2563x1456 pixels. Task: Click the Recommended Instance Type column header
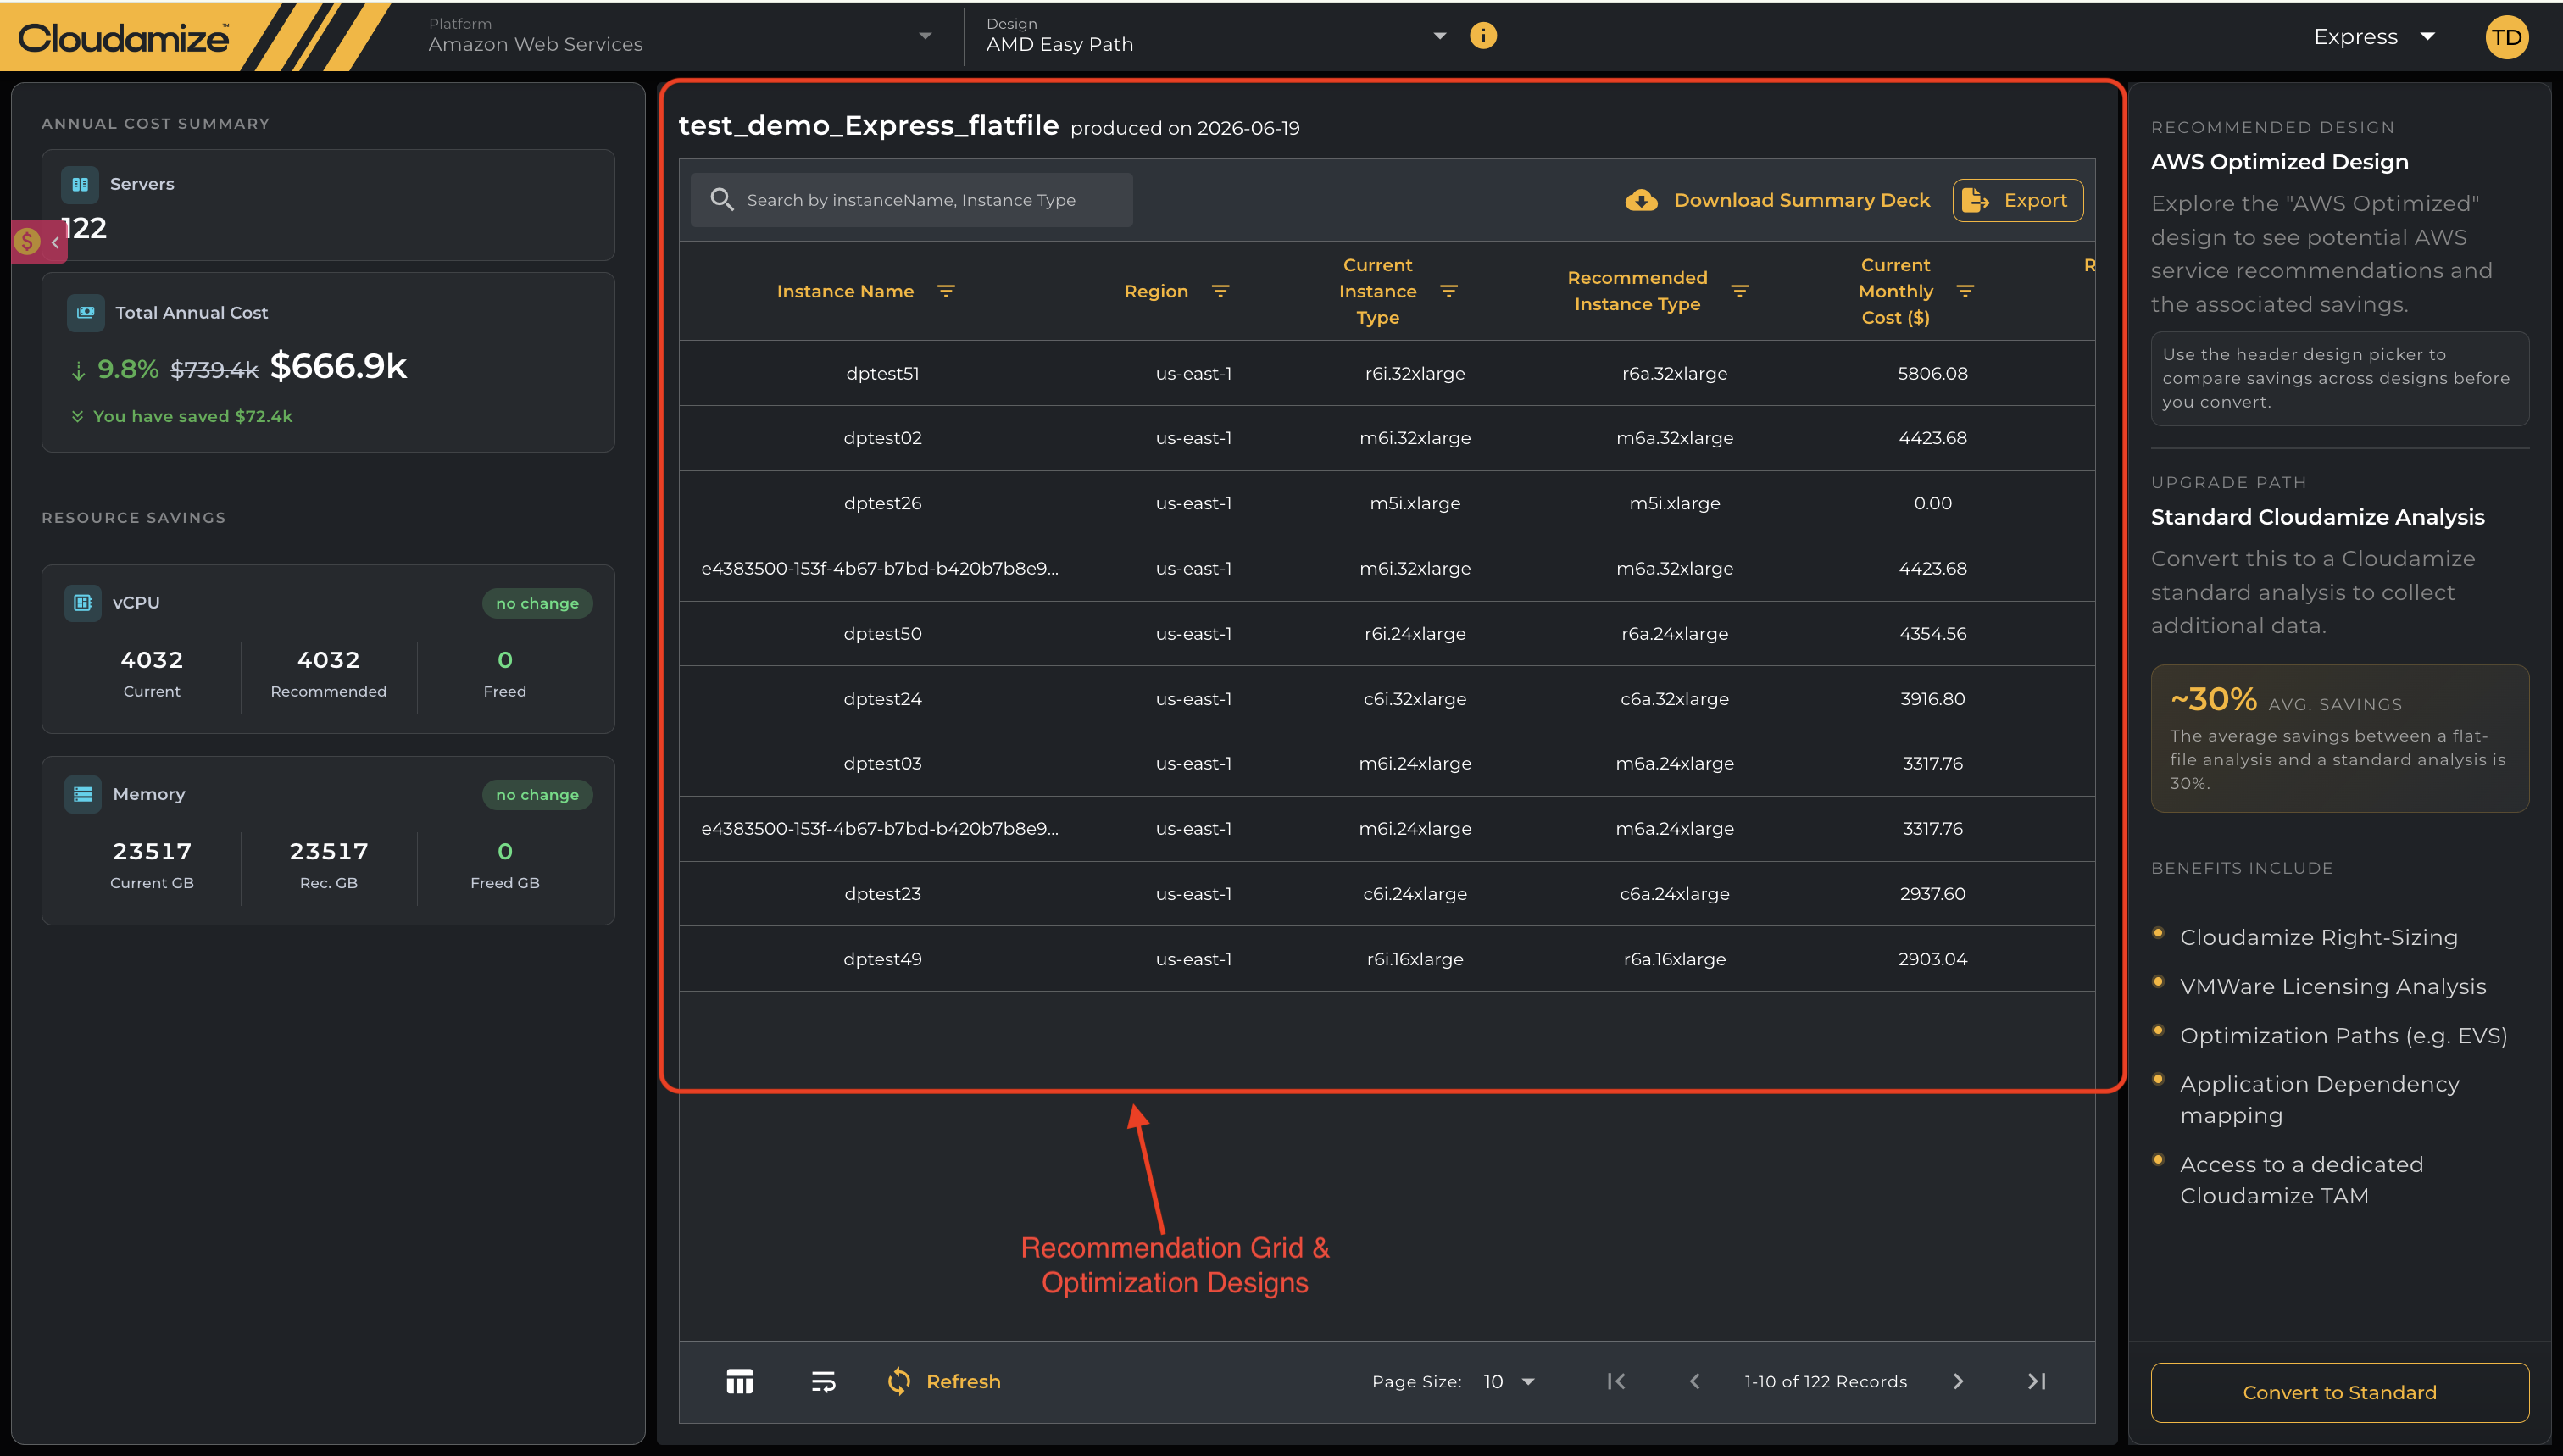1637,291
